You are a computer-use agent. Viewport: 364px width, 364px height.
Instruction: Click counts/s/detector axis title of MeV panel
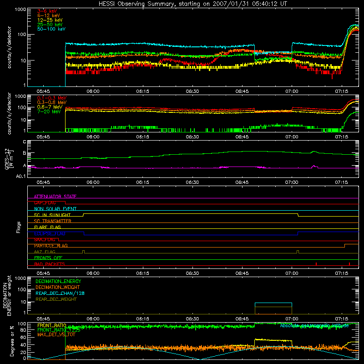(9, 113)
